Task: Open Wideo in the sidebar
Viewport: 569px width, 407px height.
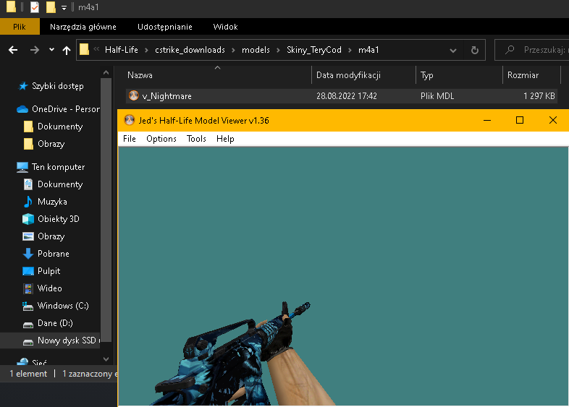Action: (x=50, y=289)
